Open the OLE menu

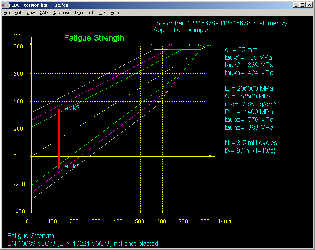[x=102, y=12]
